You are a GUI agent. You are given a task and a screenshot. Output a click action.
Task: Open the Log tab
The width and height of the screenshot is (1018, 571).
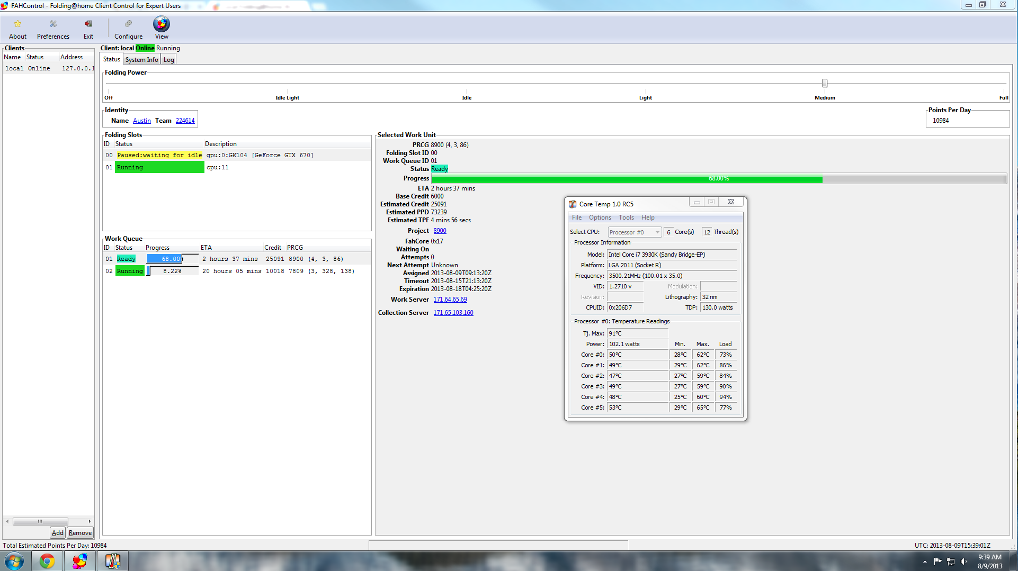point(168,60)
